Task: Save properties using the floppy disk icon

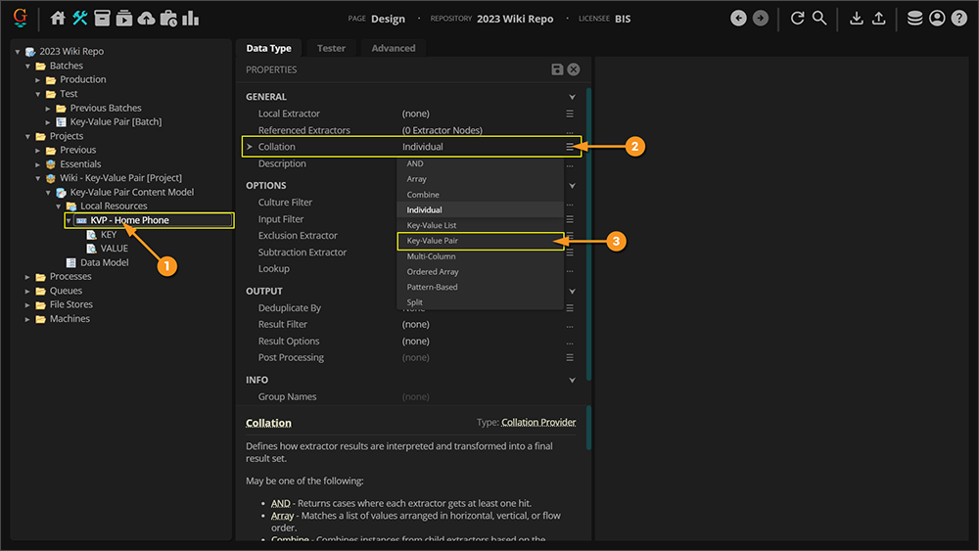Action: click(557, 69)
